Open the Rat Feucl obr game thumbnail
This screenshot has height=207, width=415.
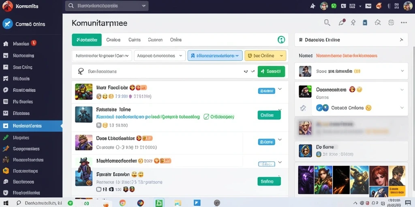[x=83, y=91]
